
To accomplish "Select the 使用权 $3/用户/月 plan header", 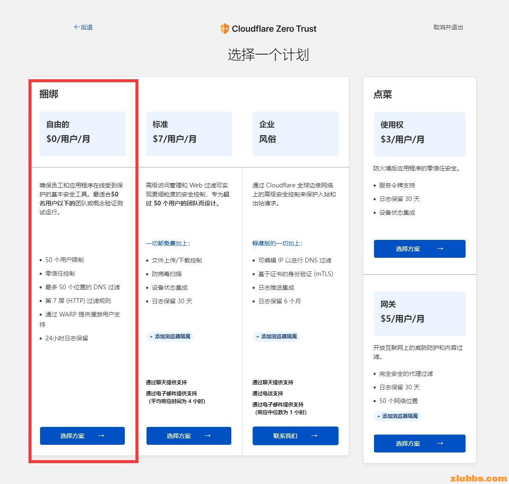I will click(x=419, y=134).
